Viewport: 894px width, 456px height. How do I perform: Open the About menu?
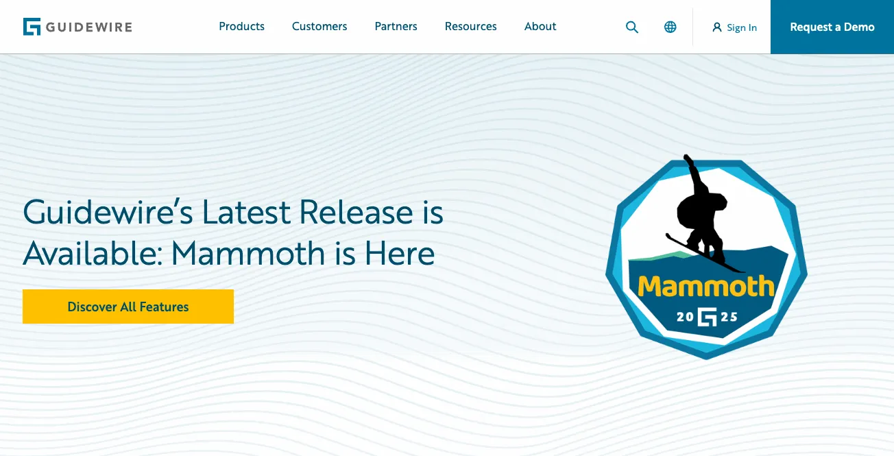click(x=540, y=27)
